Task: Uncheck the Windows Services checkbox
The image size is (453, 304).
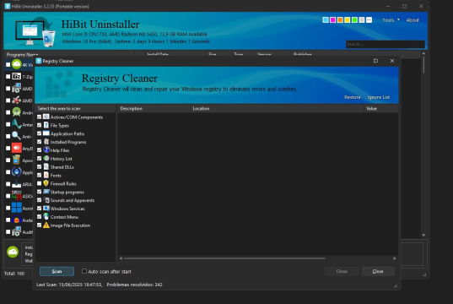Action: pos(40,209)
